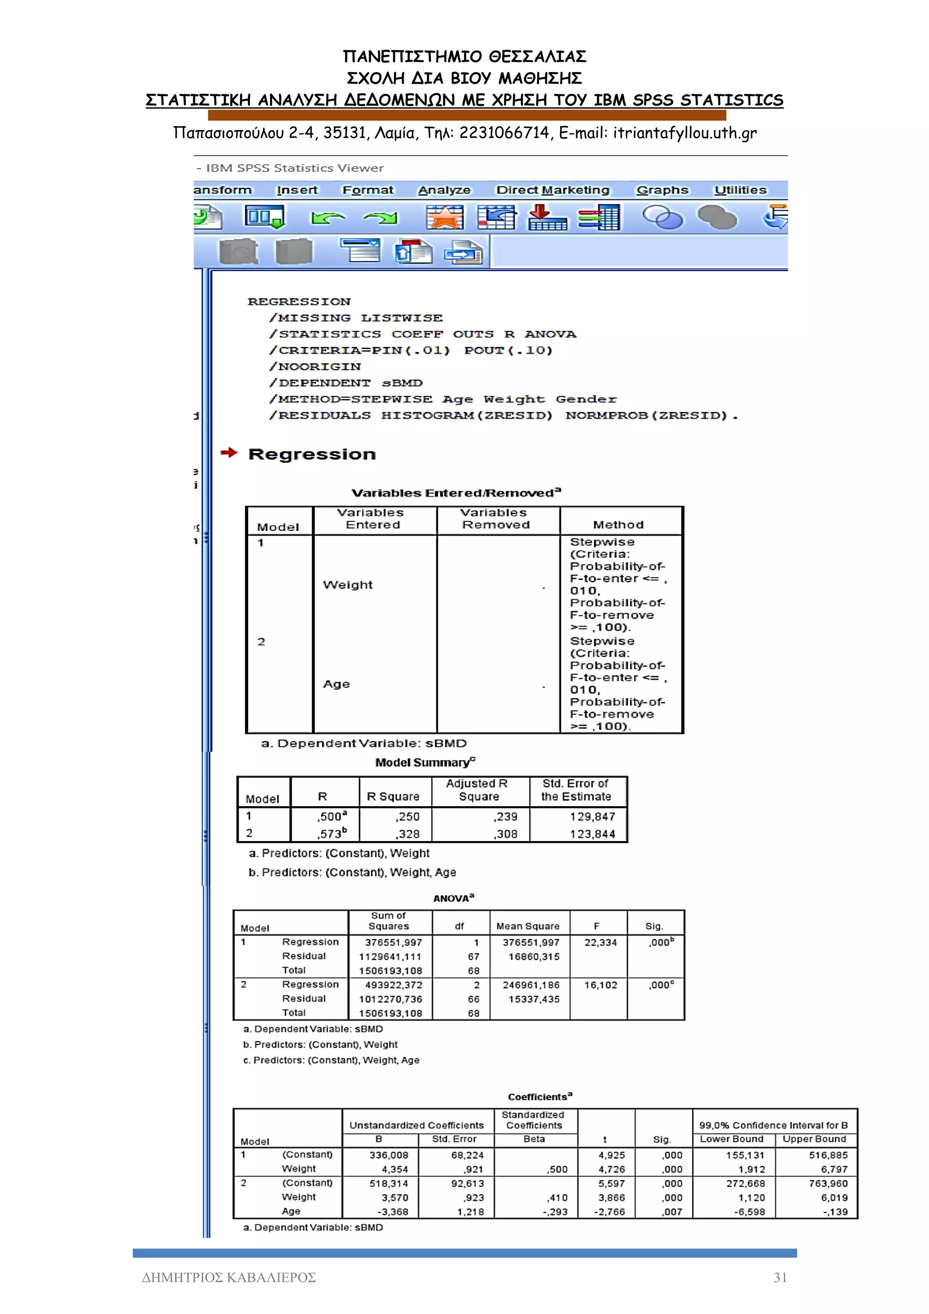Click the document with up arrow icon

click(x=413, y=251)
